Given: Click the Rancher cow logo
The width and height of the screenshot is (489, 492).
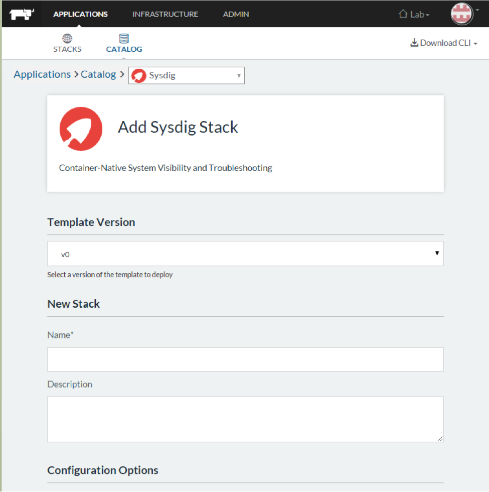Looking at the screenshot, I should click(21, 14).
